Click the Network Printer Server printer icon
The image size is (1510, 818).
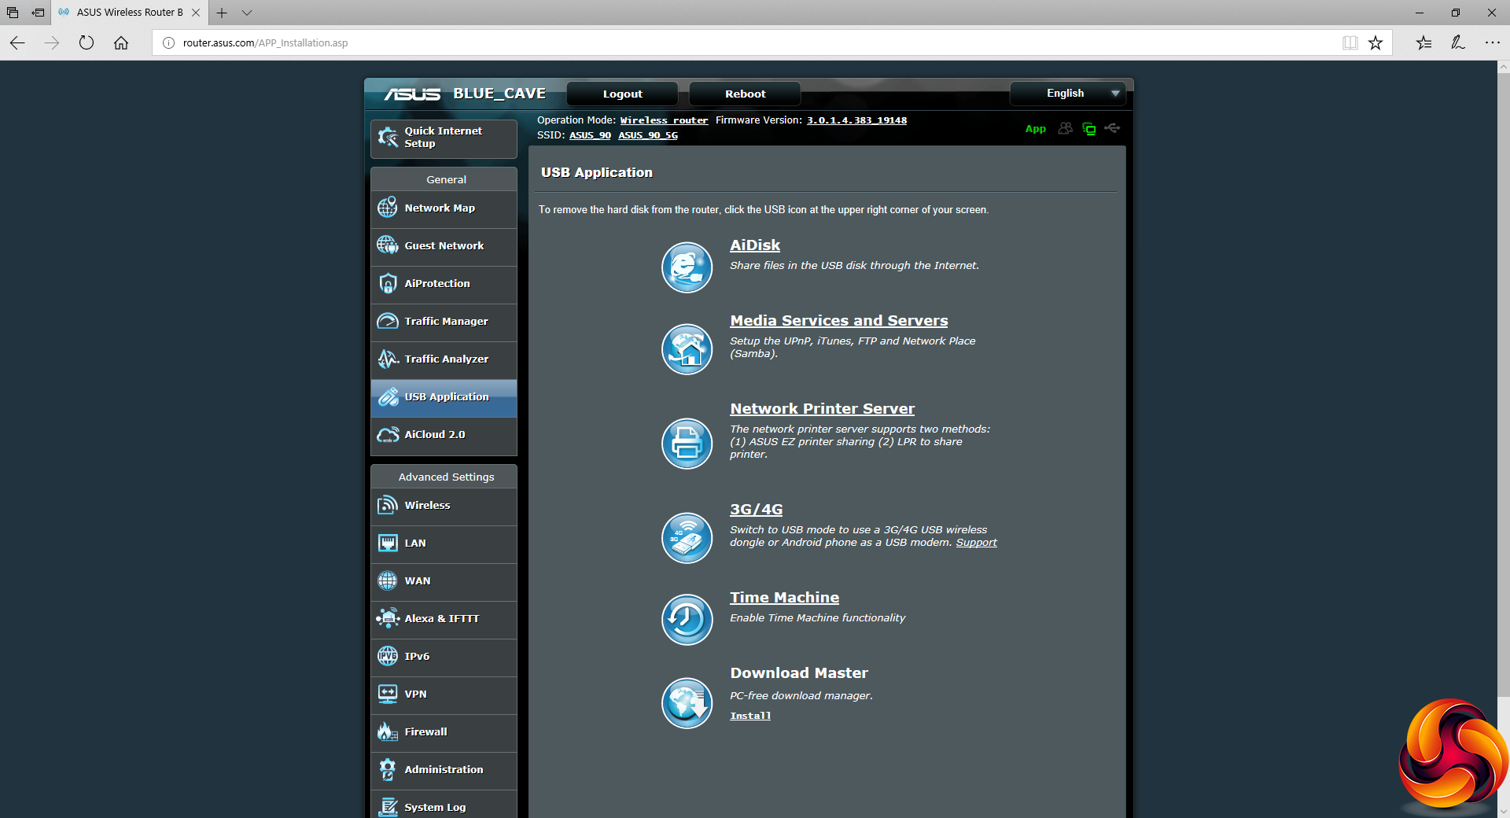click(x=687, y=444)
